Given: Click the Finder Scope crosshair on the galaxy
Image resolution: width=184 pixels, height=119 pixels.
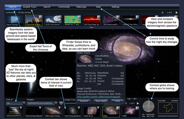Looking at the screenshot, I should coord(127,48).
